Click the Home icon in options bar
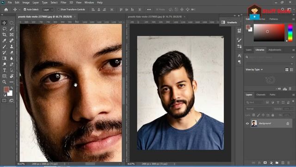Screen dimensions: 296x167 [6, 9]
